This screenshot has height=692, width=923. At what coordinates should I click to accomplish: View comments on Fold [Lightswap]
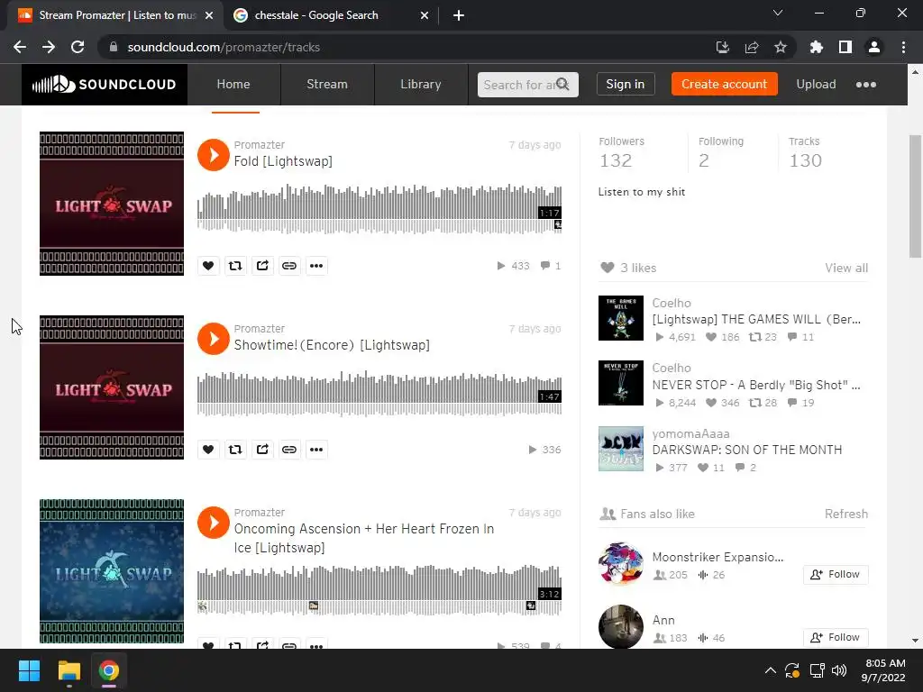click(x=551, y=266)
